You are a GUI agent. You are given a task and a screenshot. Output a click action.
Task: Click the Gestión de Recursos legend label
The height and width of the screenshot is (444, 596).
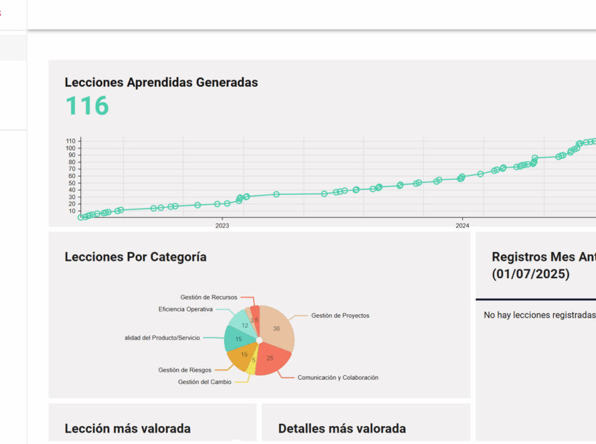tap(209, 297)
